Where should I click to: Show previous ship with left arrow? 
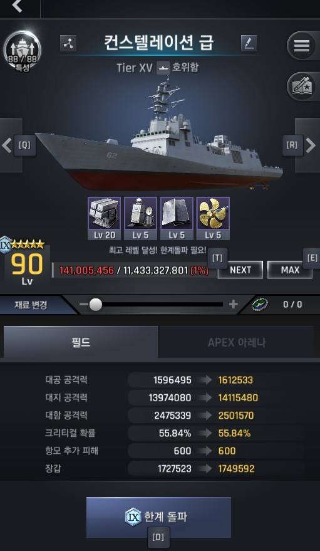point(8,145)
